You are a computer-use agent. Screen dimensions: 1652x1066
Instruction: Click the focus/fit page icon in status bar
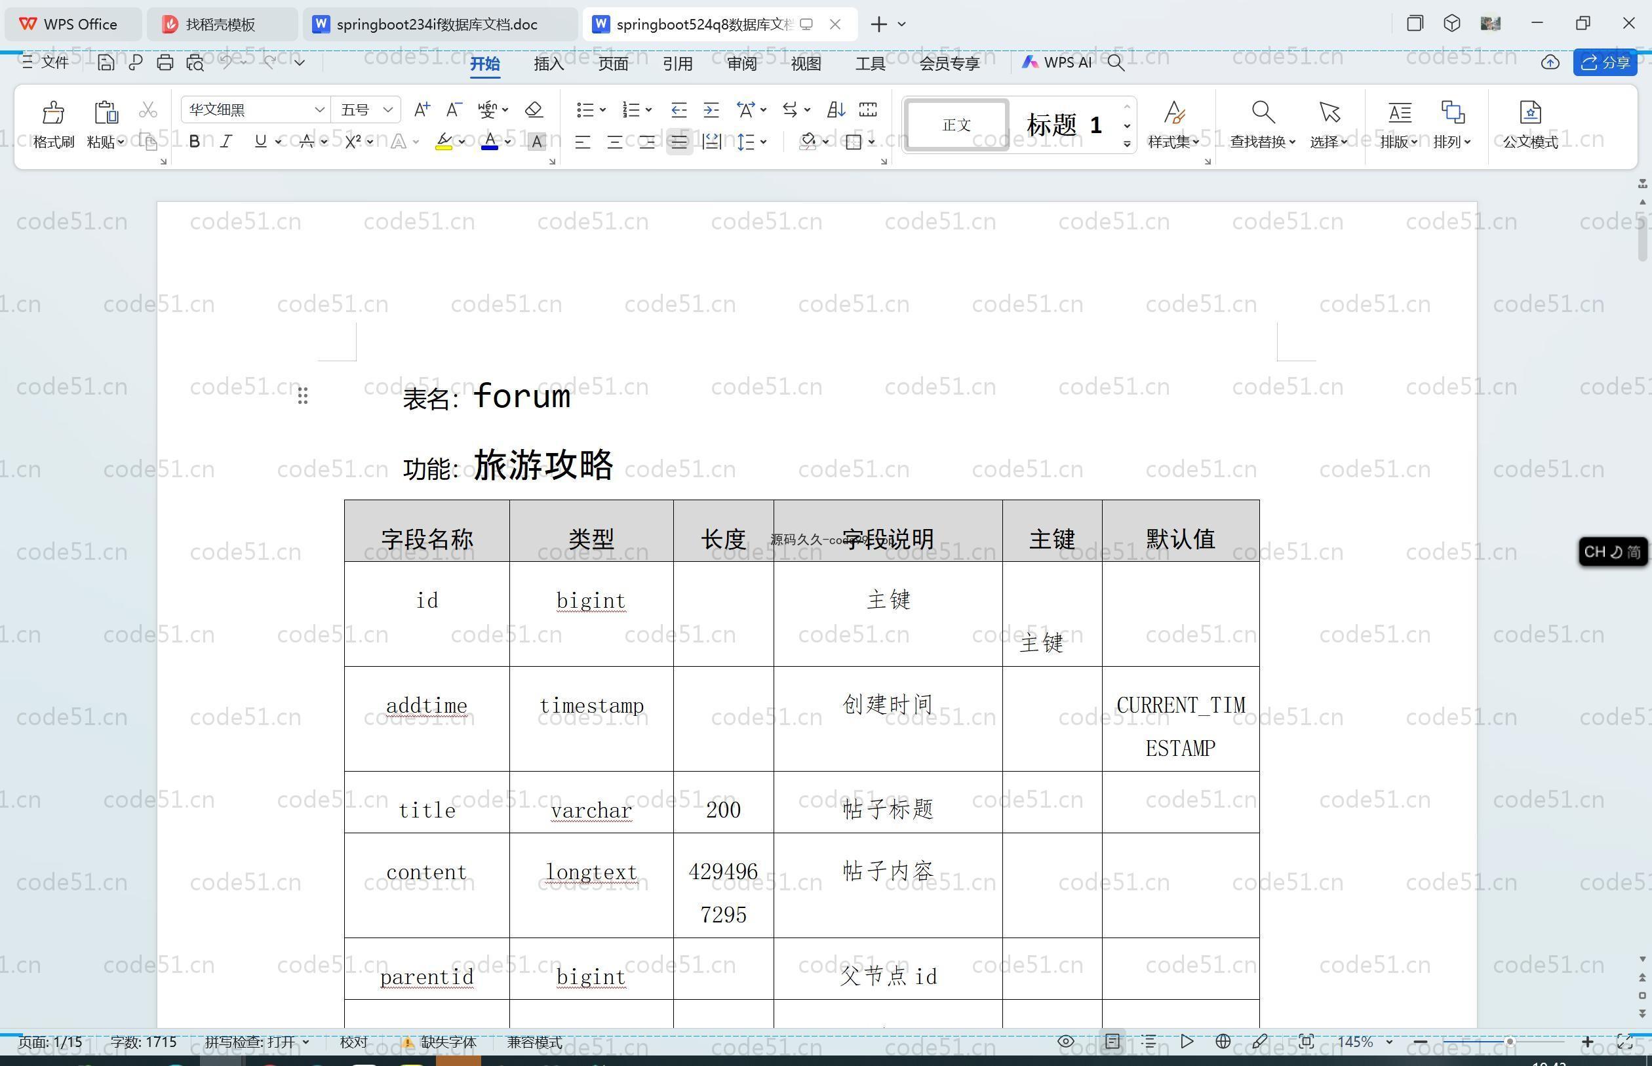click(1306, 1042)
